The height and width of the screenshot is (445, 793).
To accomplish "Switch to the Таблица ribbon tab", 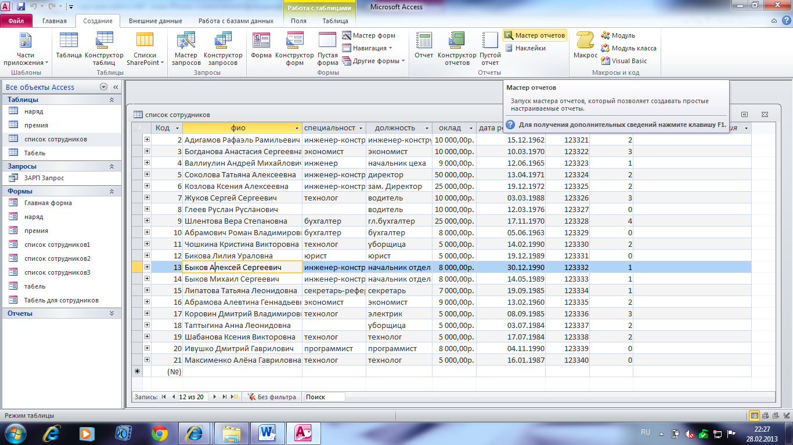I will tap(335, 21).
